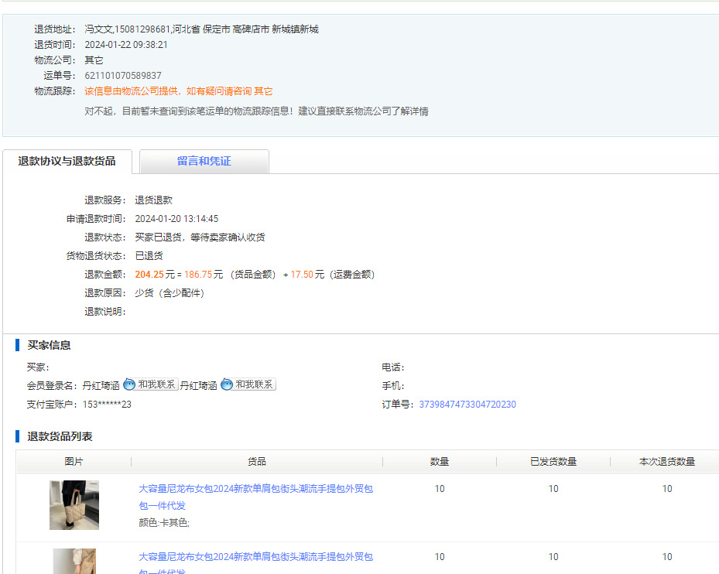Click the first 和我联系 chat icon
The image size is (719, 574).
point(151,384)
